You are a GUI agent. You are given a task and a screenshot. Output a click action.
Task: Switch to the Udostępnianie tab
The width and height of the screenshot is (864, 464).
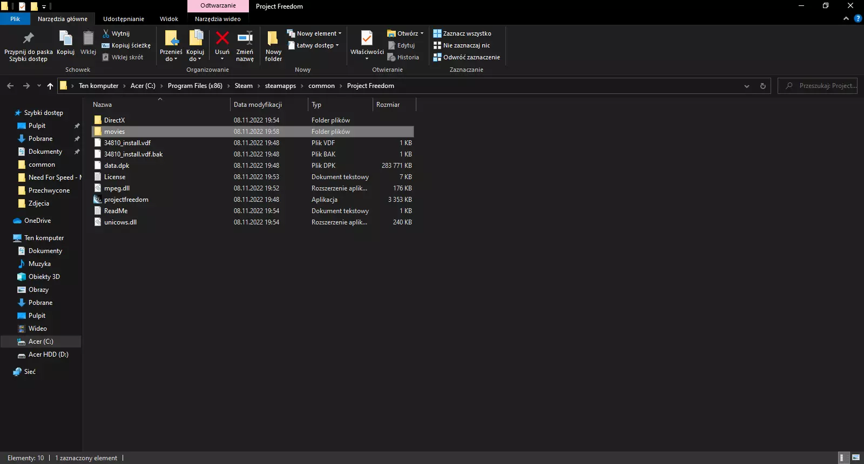pyautogui.click(x=124, y=19)
